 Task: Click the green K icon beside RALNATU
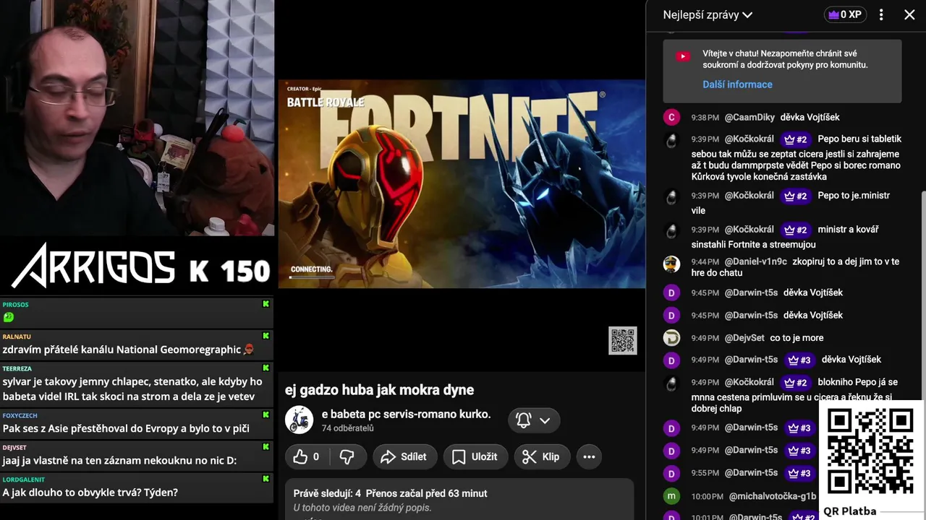click(266, 336)
